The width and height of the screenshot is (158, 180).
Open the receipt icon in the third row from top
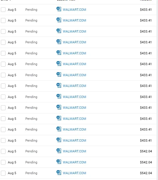[59, 31]
